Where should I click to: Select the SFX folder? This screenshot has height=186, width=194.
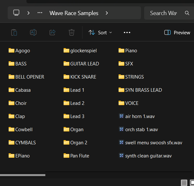[126, 64]
